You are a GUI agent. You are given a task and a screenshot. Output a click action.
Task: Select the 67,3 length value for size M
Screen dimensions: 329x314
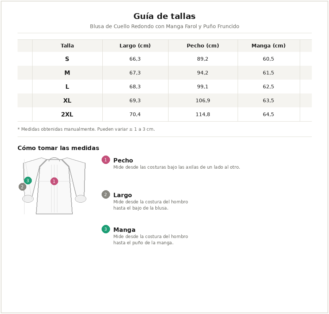(x=135, y=73)
